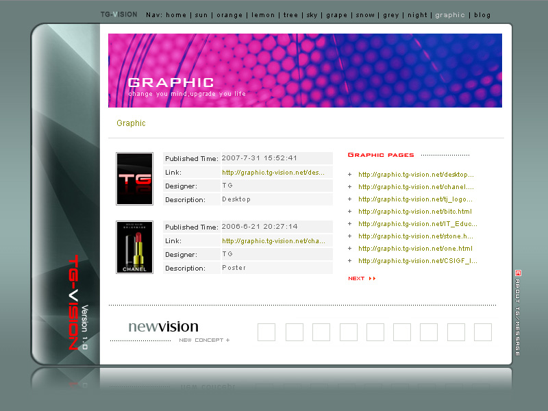Click the plus icon beside tj_logo... link

click(349, 199)
